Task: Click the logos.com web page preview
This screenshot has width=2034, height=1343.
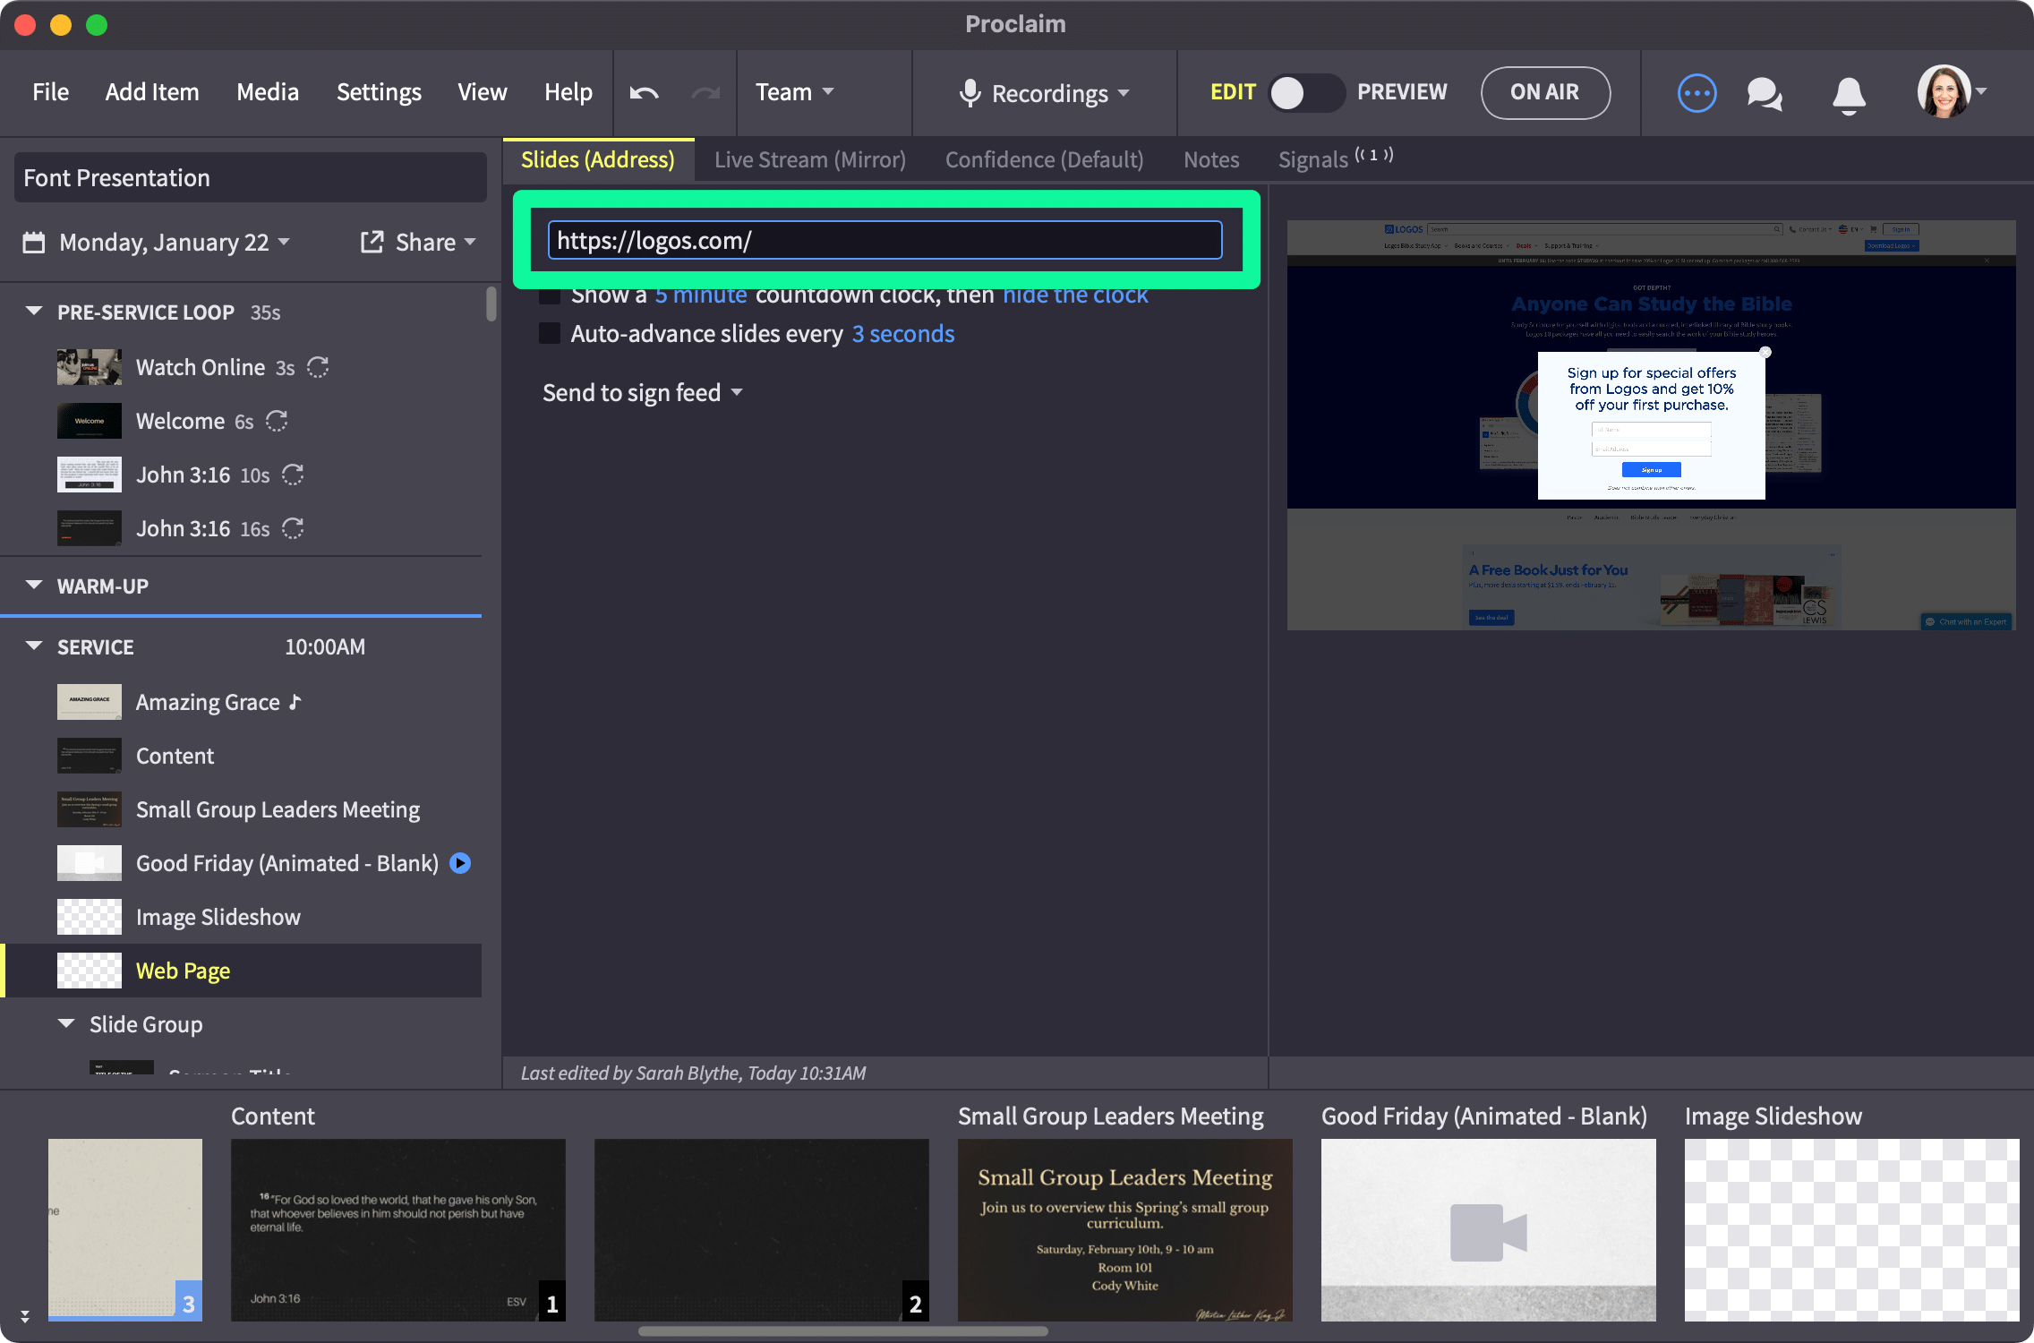Action: click(1652, 425)
